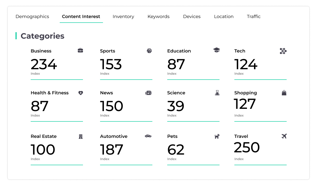
Task: Click the Pets dog icon
Action: click(217, 137)
